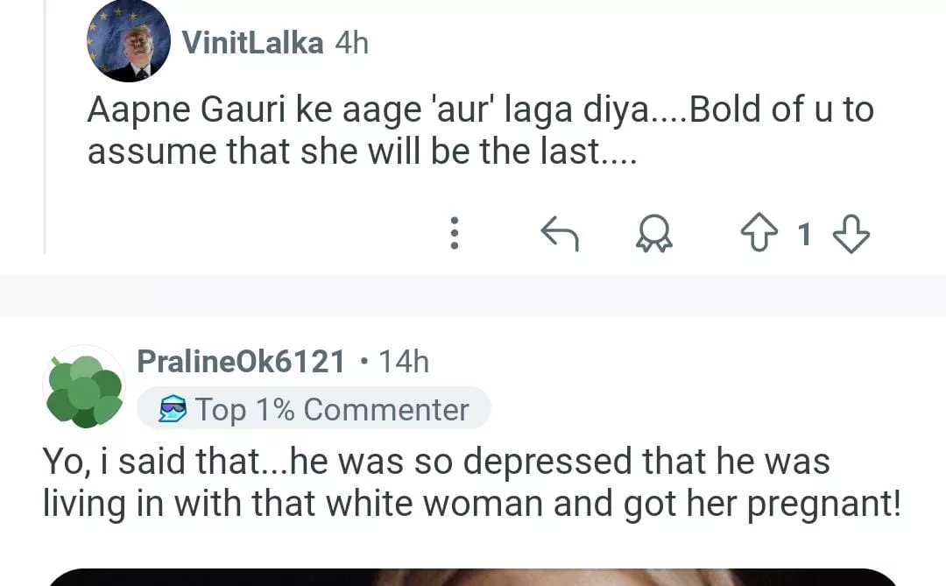Open the image preview below PralineOk6121's comment
The height and width of the screenshot is (586, 946).
473,576
